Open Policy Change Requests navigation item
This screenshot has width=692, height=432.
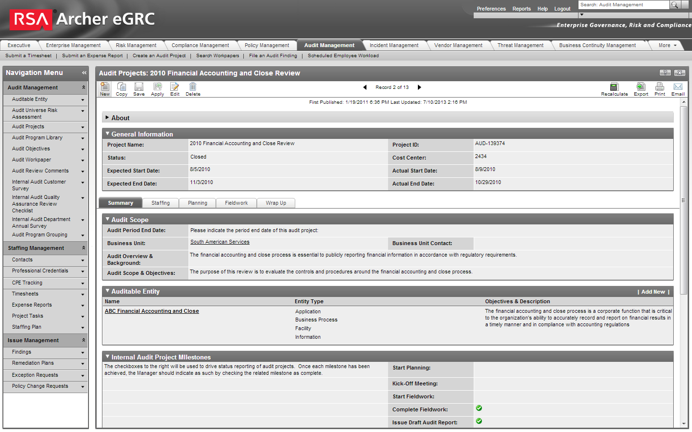click(40, 386)
